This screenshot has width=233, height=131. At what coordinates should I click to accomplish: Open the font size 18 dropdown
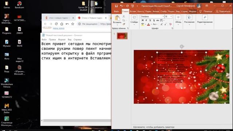(171, 16)
